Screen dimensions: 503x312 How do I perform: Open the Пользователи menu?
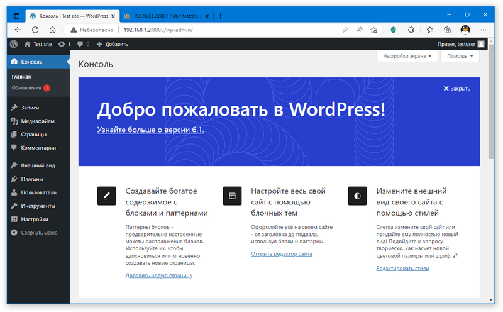click(x=38, y=192)
